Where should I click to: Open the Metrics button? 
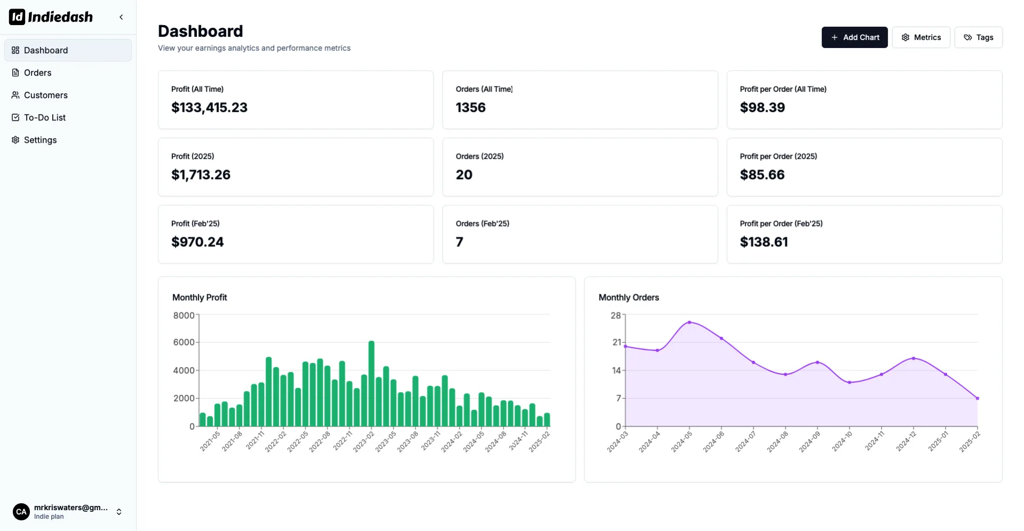click(x=921, y=37)
